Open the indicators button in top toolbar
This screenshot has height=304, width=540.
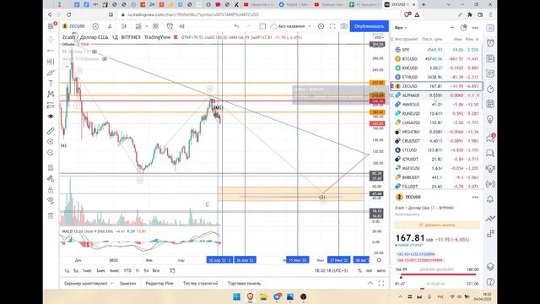(x=138, y=26)
